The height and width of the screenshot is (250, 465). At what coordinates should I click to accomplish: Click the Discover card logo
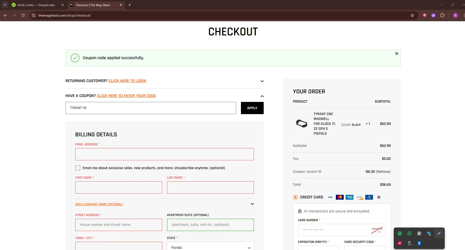pyautogui.click(x=359, y=197)
